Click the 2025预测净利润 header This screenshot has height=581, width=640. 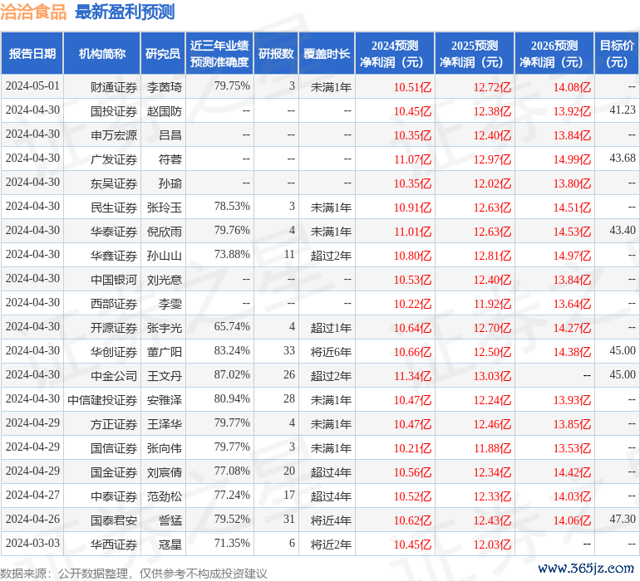pos(475,53)
